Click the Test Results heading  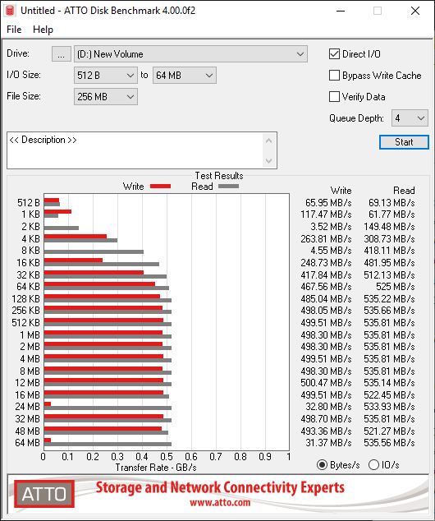(x=219, y=175)
